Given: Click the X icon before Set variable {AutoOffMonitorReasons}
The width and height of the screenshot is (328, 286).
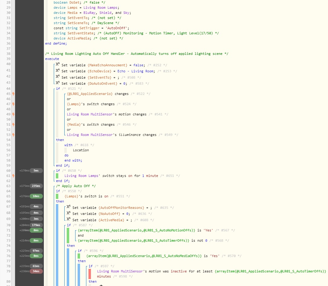Looking at the screenshot, I should 68,207.
